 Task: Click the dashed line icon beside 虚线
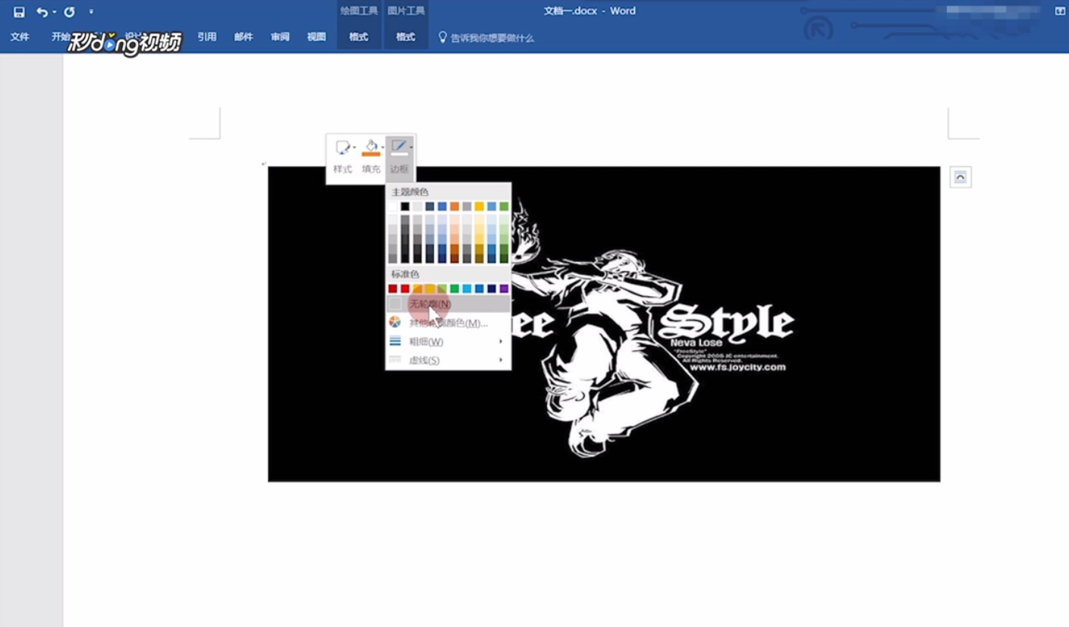click(395, 361)
